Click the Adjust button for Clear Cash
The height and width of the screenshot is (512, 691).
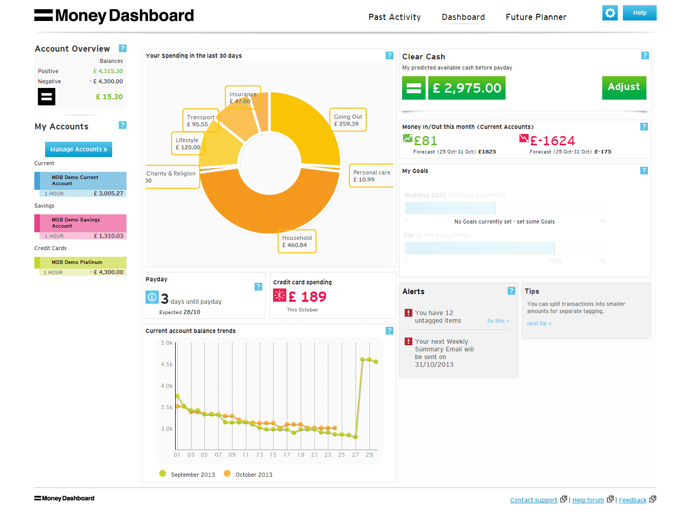point(624,87)
